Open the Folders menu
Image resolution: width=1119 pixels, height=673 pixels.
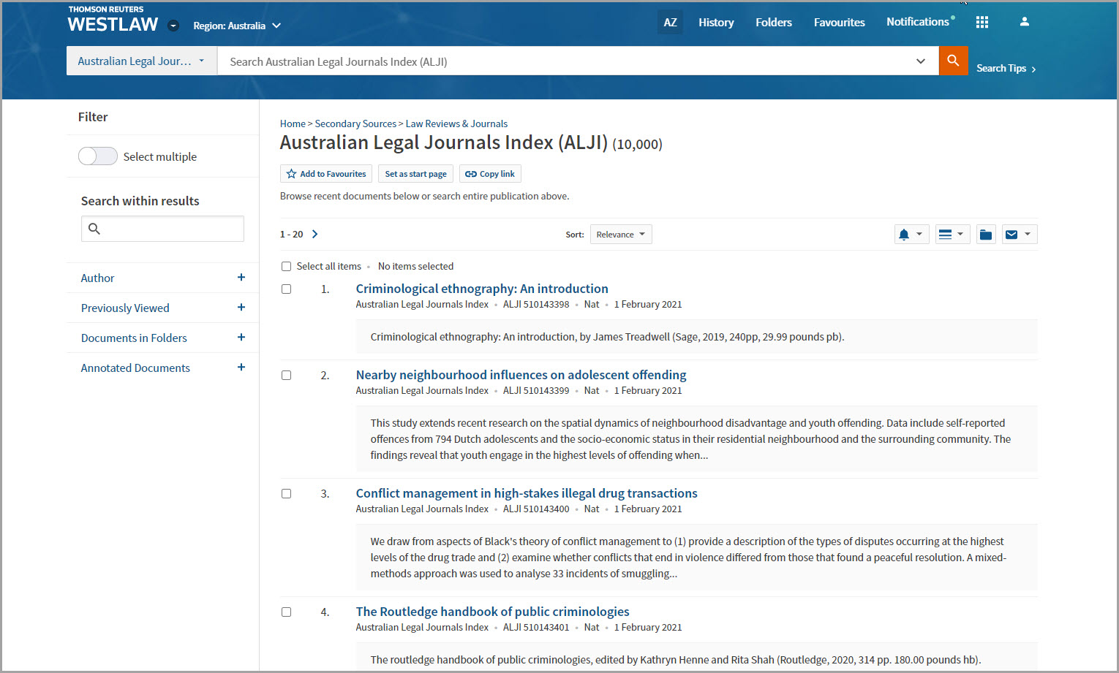pyautogui.click(x=774, y=23)
